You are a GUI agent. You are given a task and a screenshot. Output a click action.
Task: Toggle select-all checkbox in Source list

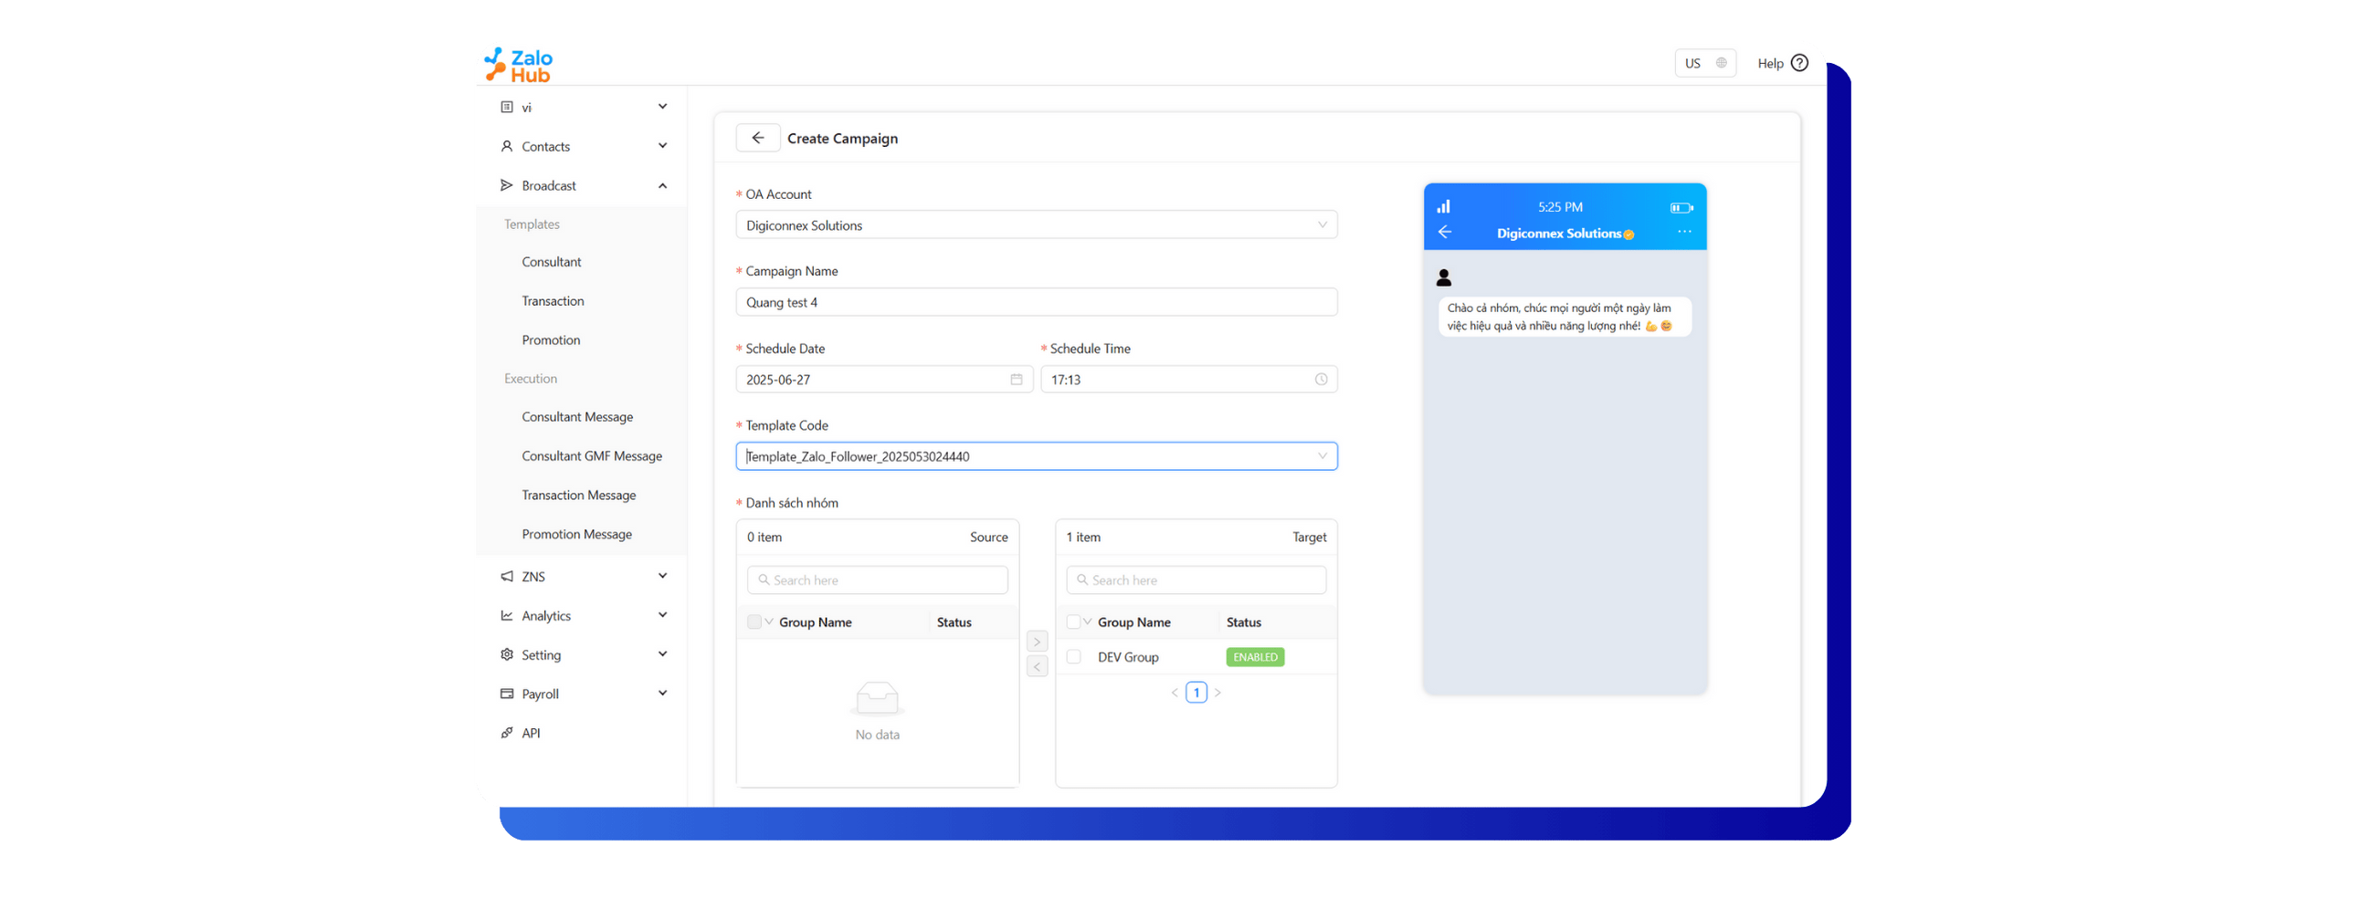click(x=754, y=622)
